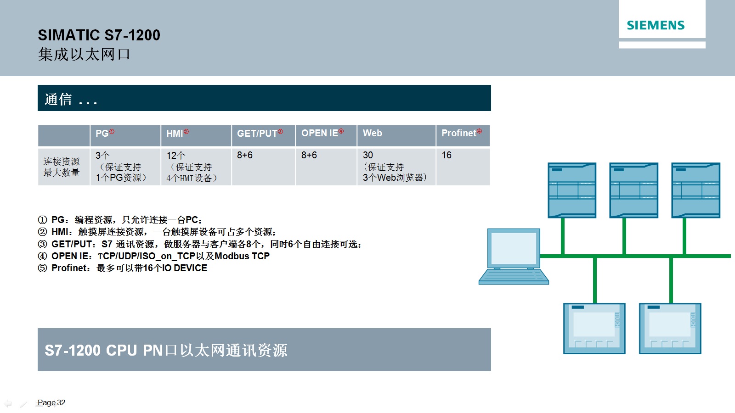Click the Page 32 footer label
Viewport: 735px width, 413px height.
[x=51, y=402]
